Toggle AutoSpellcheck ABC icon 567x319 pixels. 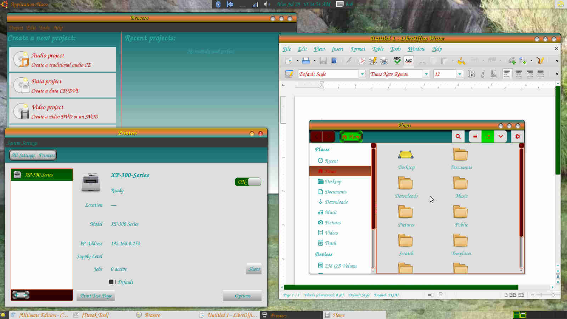[409, 61]
